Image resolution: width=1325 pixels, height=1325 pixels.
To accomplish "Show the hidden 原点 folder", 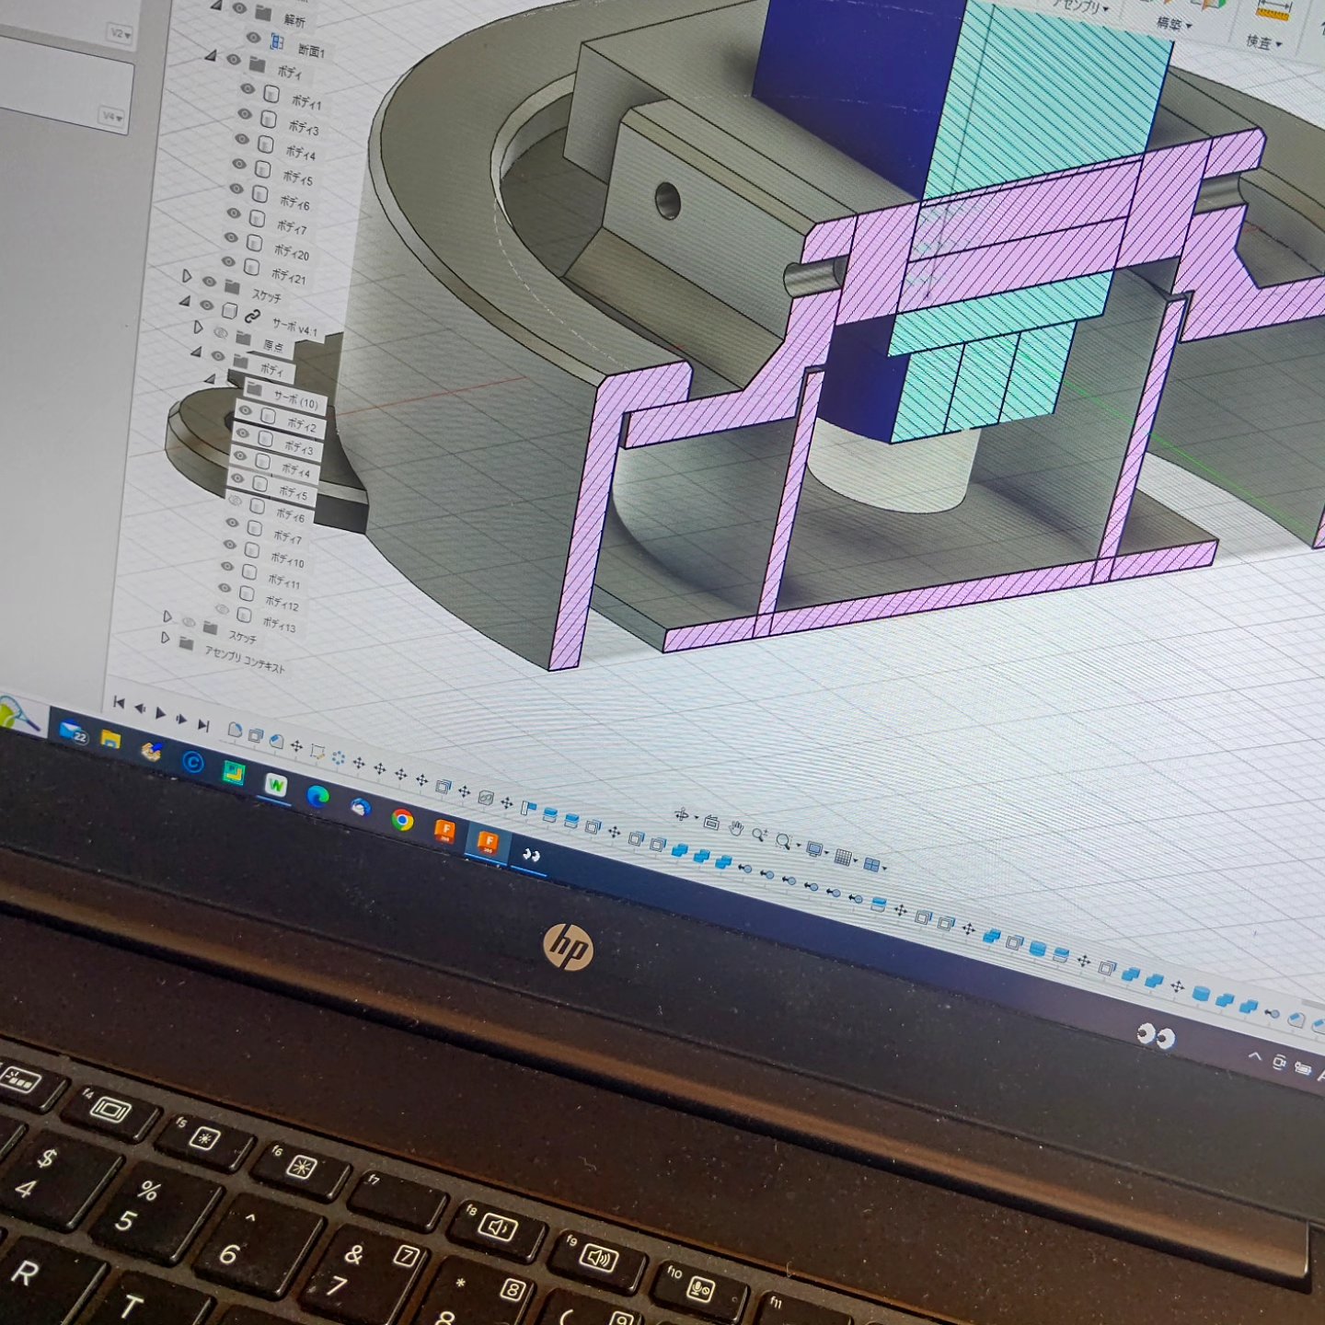I will tap(222, 332).
